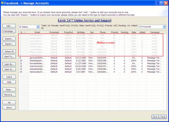169x122 pixels.
Task: Sort by the N.. column header
Action: 23,32
